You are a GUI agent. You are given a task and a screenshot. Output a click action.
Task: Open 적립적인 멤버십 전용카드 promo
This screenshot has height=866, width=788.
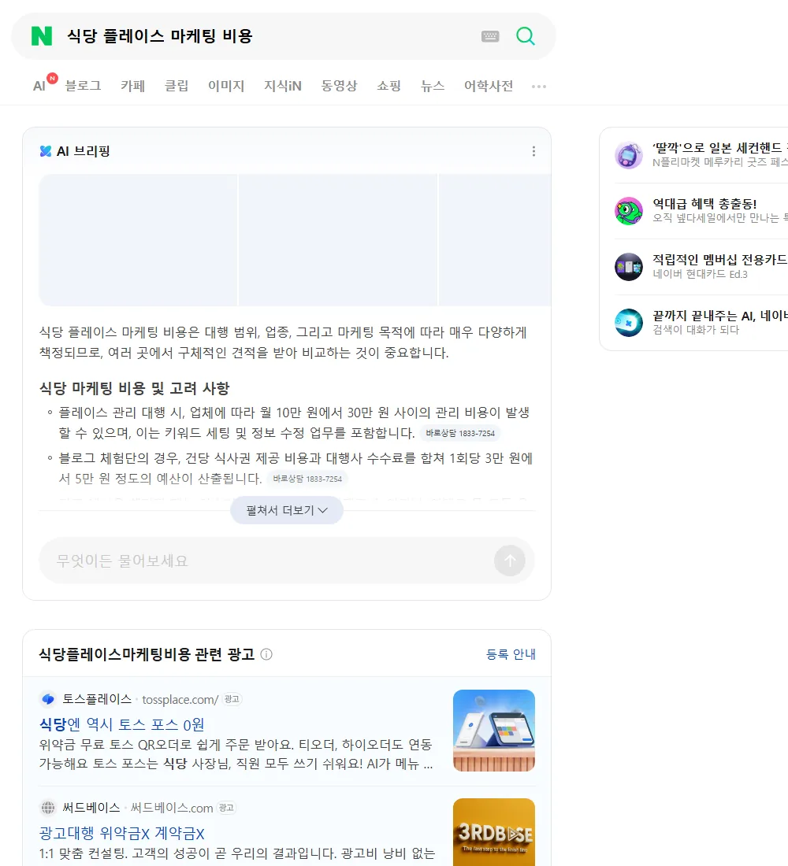(720, 260)
